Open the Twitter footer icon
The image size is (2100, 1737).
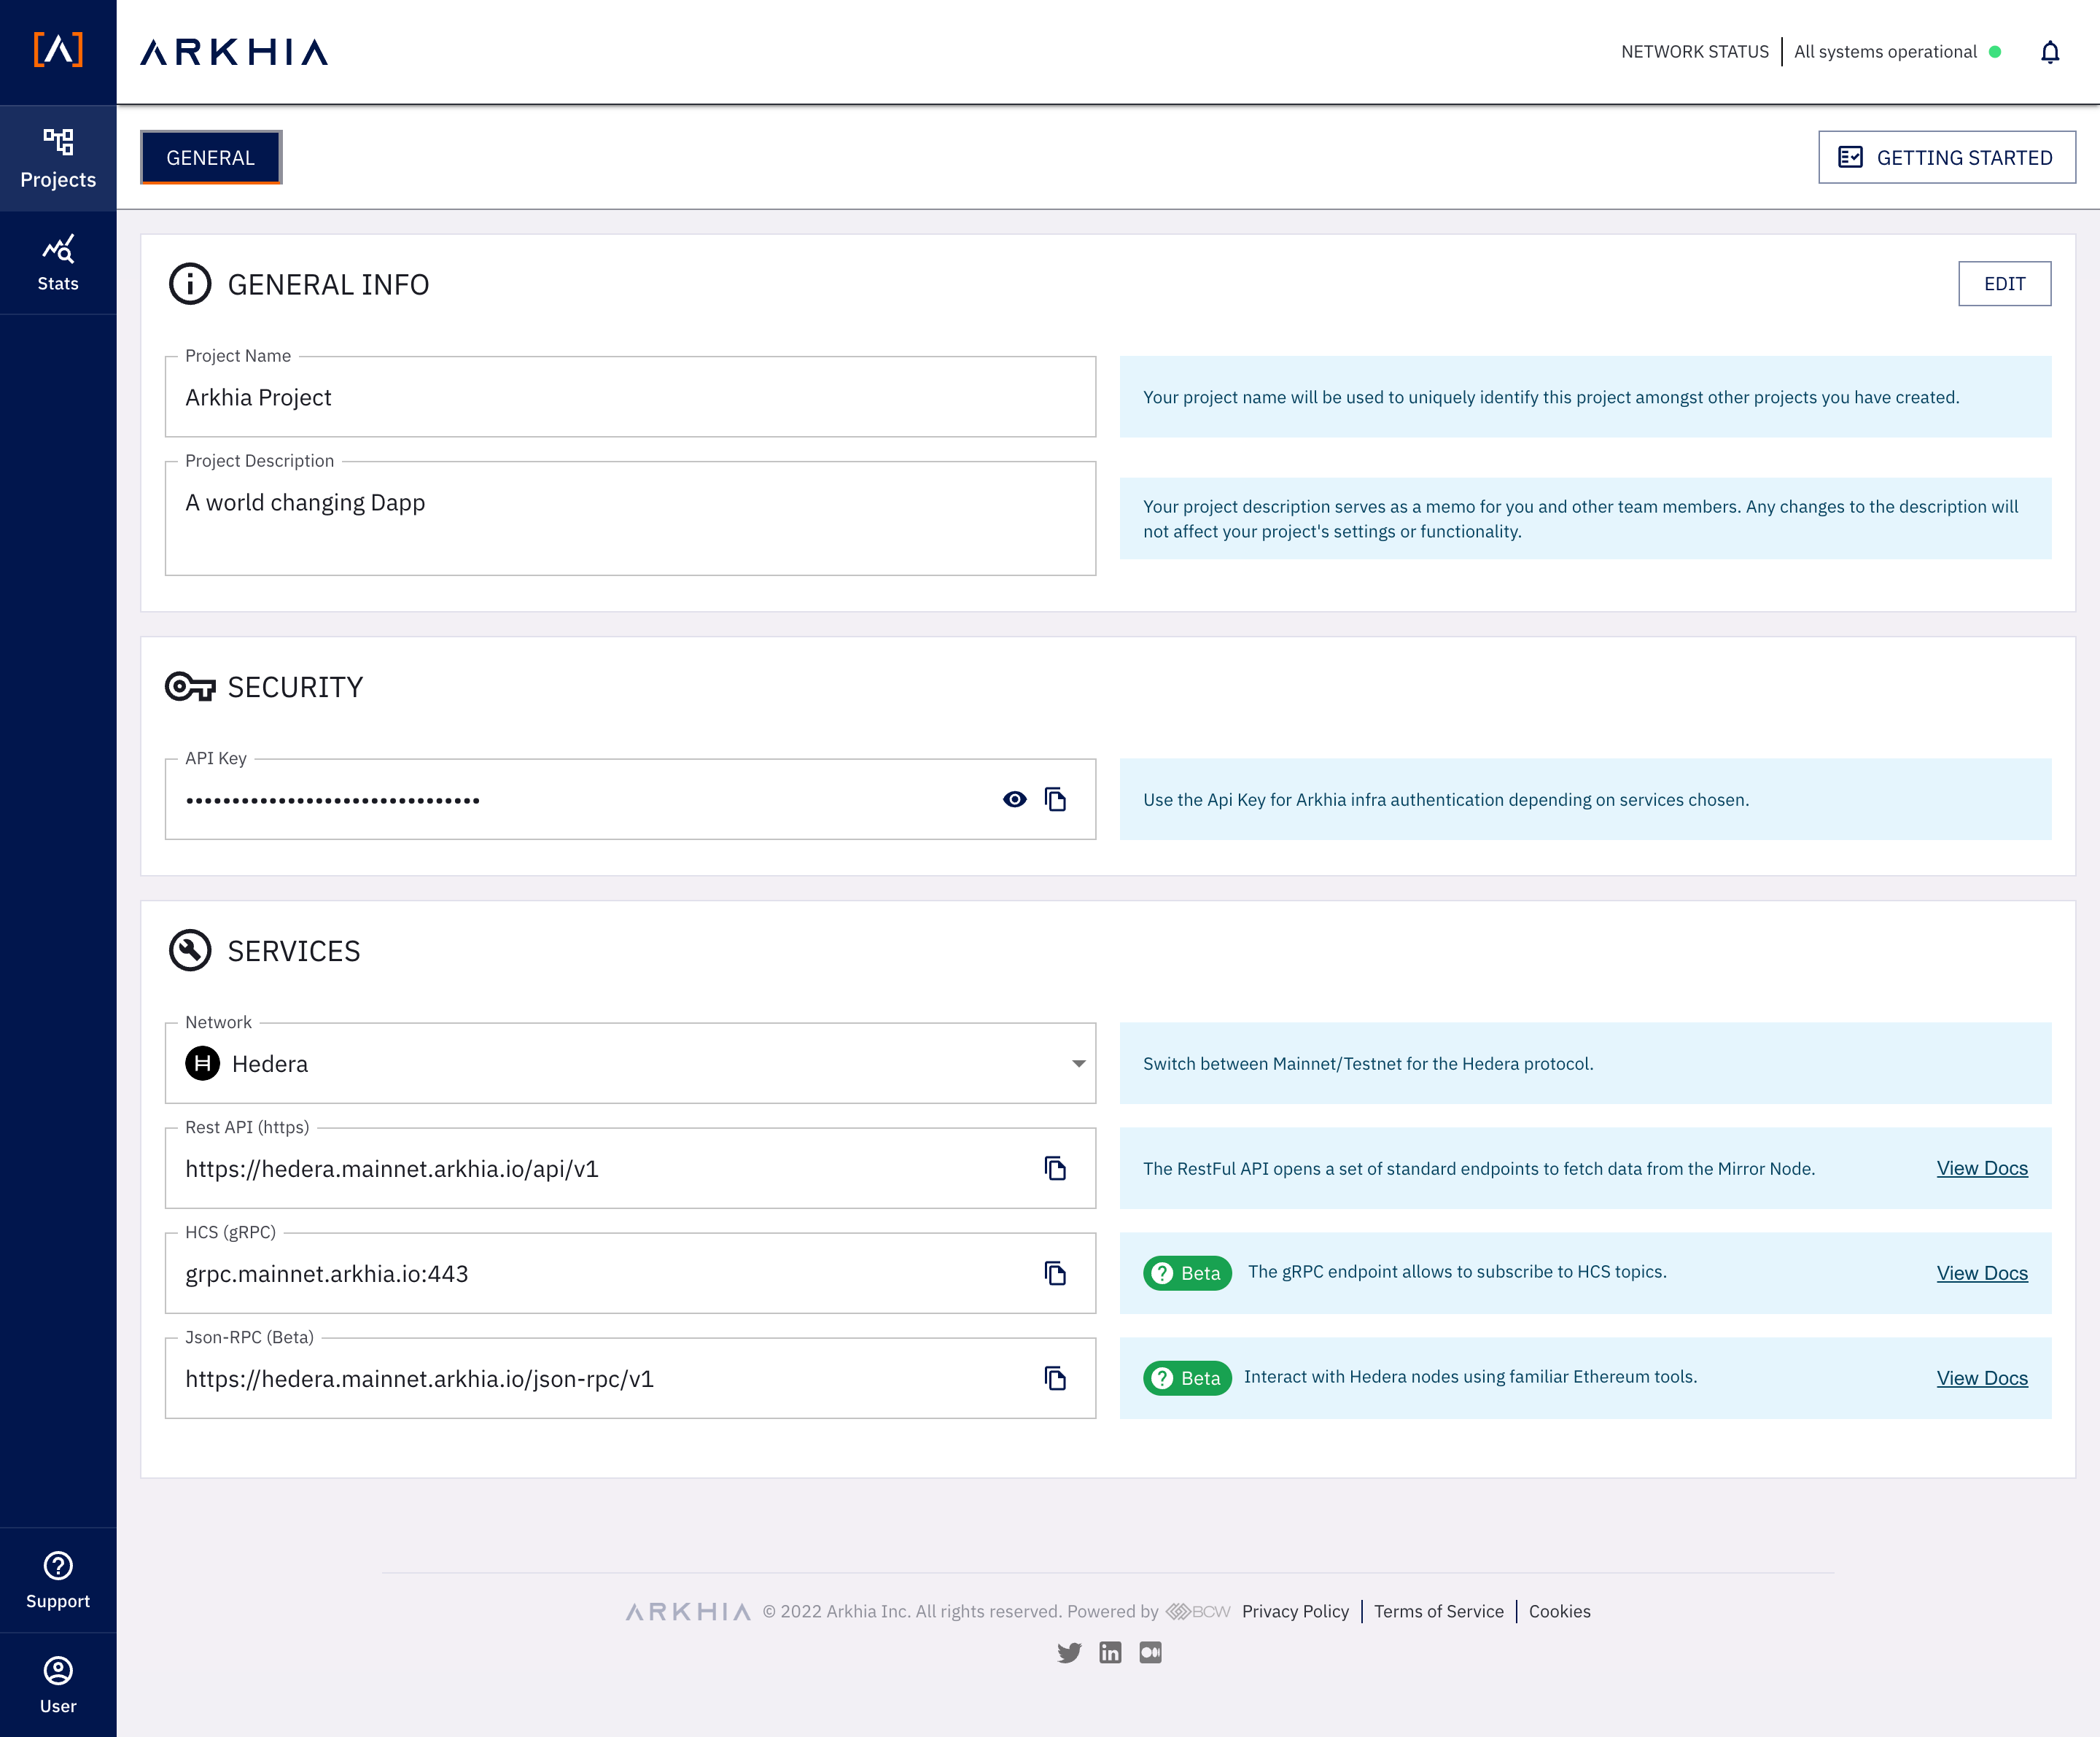(1069, 1652)
